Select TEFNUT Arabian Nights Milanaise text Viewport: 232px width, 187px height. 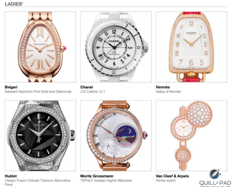106,180
